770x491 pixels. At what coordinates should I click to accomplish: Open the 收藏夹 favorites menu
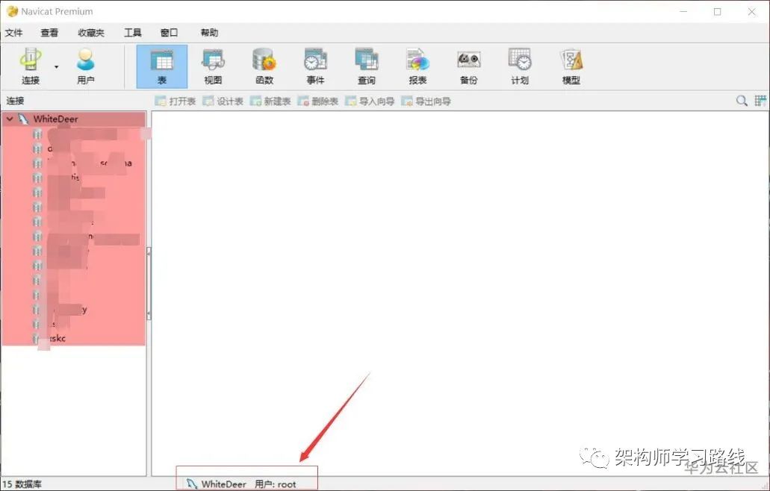click(91, 32)
